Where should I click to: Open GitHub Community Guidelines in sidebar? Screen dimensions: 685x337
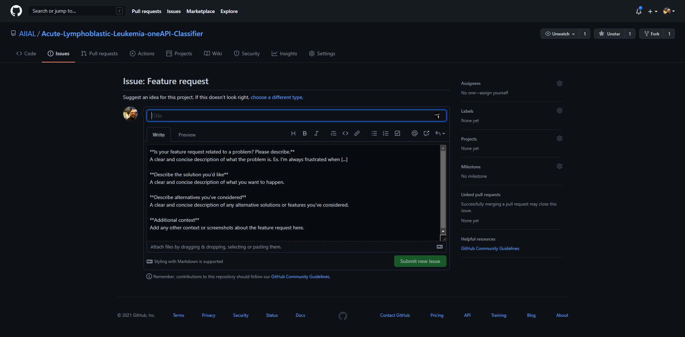pyautogui.click(x=490, y=249)
